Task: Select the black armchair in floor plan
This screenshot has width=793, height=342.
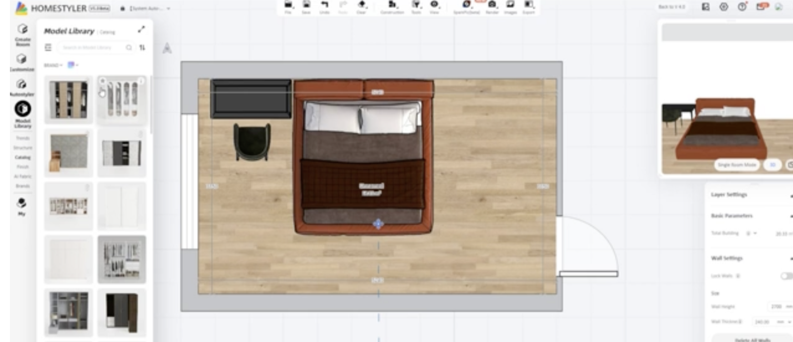Action: pos(252,141)
